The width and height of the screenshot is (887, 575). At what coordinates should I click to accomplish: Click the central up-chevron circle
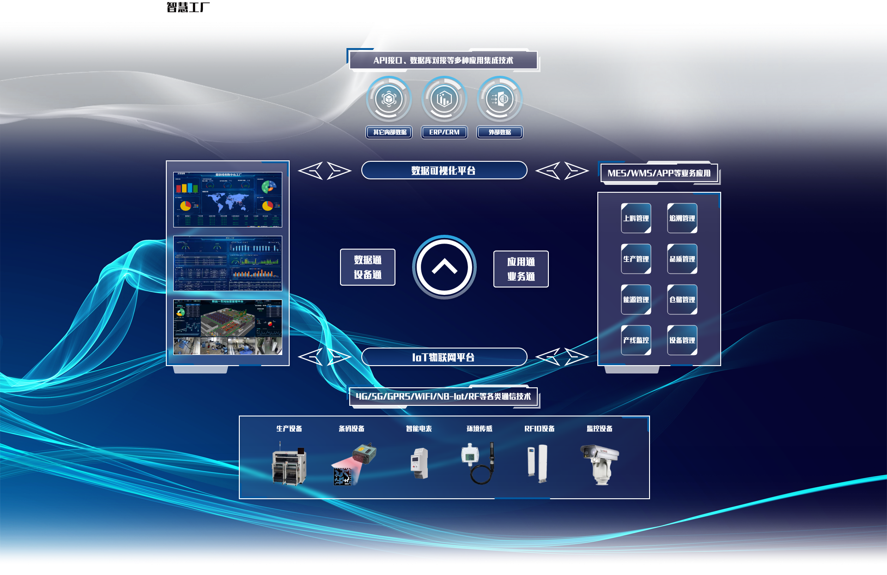click(444, 267)
